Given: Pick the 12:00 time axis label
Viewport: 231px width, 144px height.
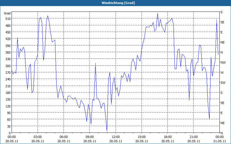Looking at the screenshot, I should (116, 137).
